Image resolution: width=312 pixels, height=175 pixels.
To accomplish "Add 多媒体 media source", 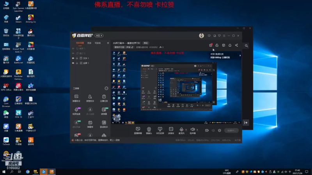I will 171,131.
